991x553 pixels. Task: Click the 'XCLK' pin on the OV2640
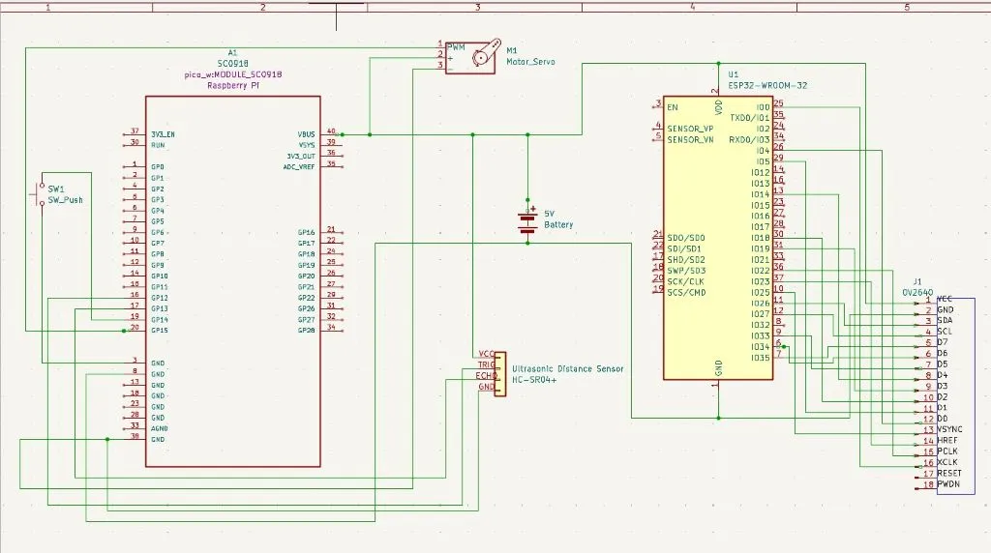click(x=946, y=462)
